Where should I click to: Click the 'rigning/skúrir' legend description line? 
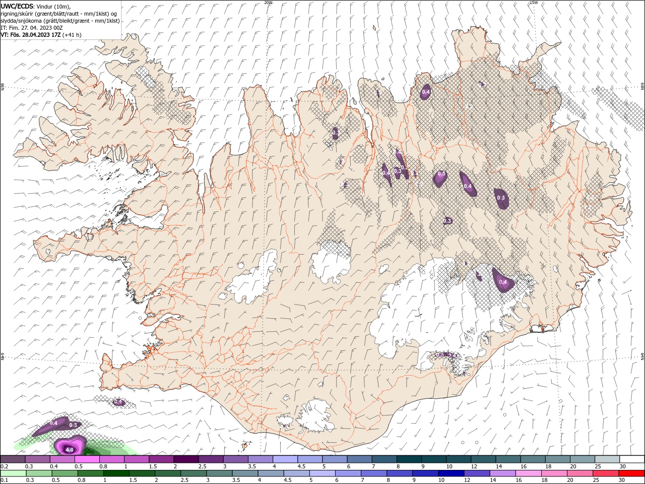[59, 14]
